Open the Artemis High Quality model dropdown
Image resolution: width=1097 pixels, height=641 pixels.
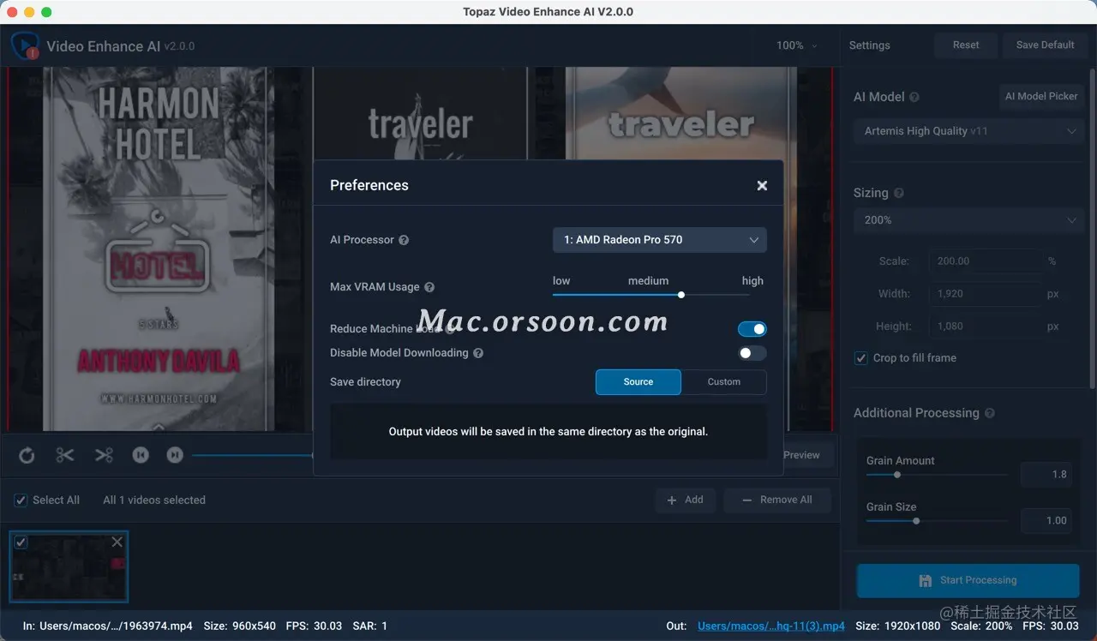968,131
